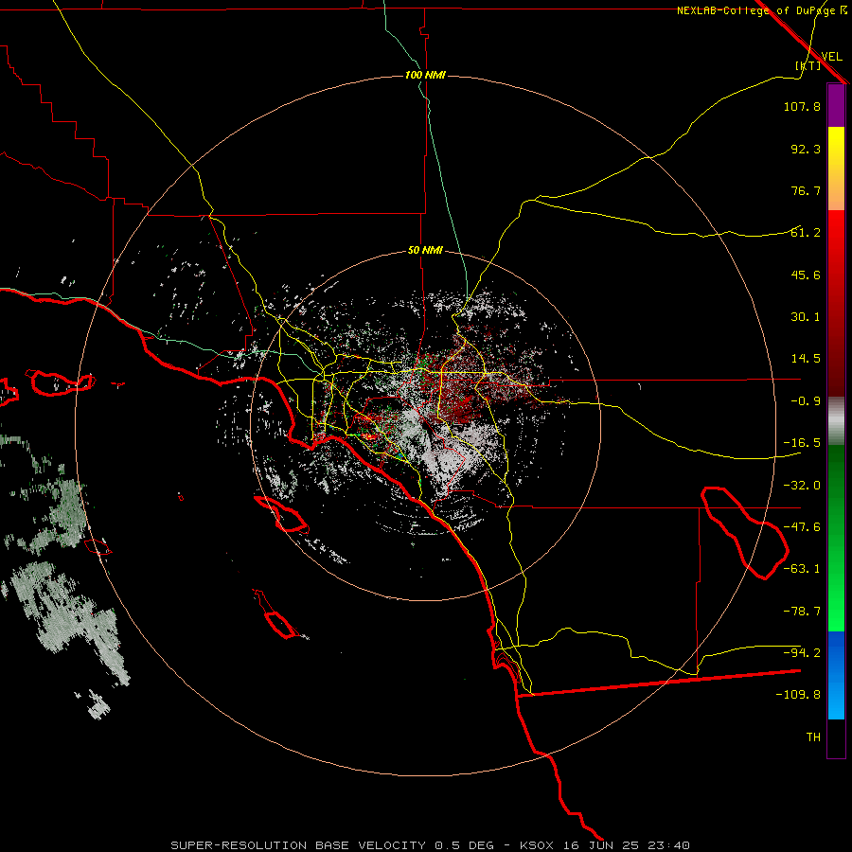
Task: Click the 30.1 velocity scale value
Action: click(806, 317)
